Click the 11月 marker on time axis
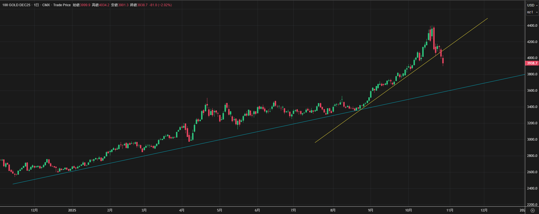The width and height of the screenshot is (539, 214). tap(450, 210)
